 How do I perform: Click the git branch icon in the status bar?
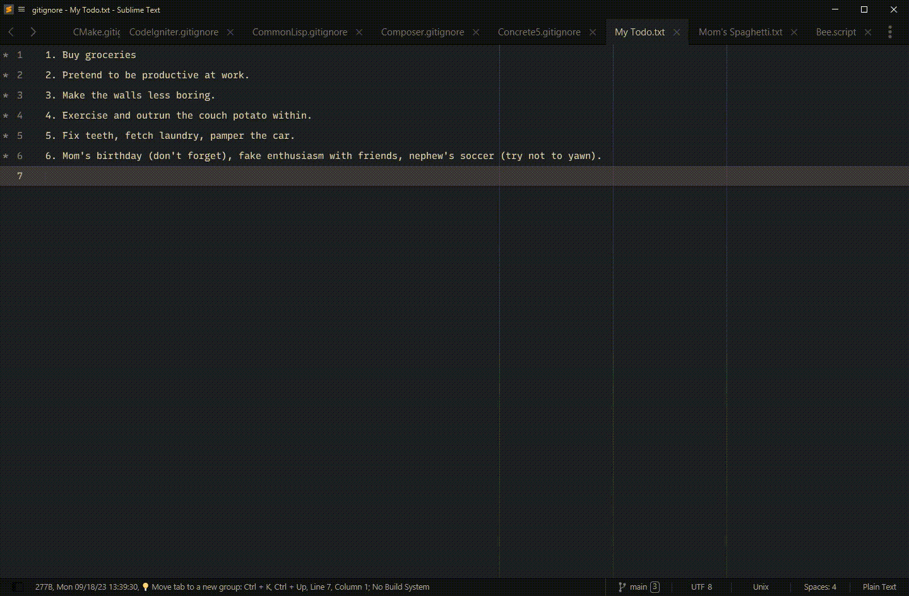pos(622,587)
